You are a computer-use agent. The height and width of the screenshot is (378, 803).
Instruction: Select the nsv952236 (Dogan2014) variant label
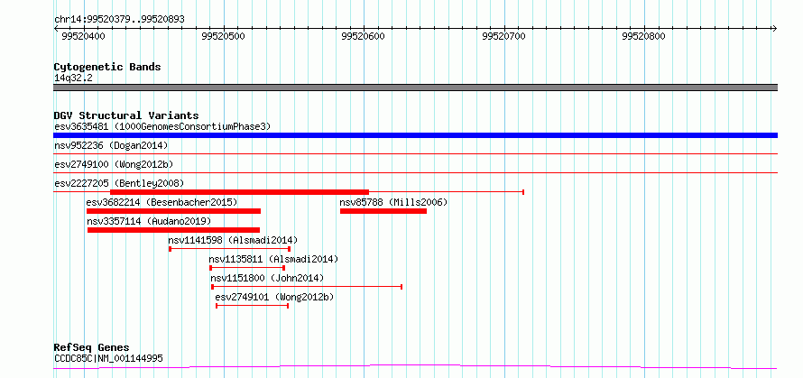(x=111, y=145)
